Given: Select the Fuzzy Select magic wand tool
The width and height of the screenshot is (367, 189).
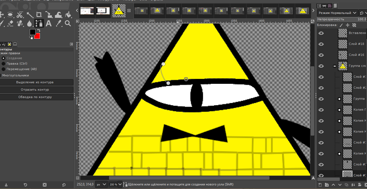Looking at the screenshot, I should click(x=30, y=14).
